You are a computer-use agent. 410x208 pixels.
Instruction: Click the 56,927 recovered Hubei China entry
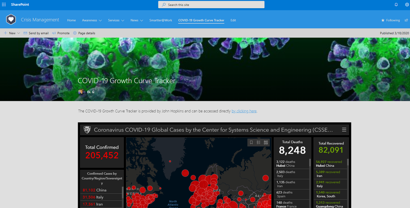click(330, 164)
